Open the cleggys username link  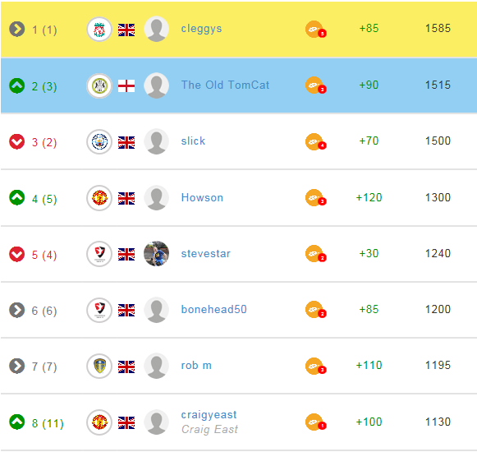(201, 29)
